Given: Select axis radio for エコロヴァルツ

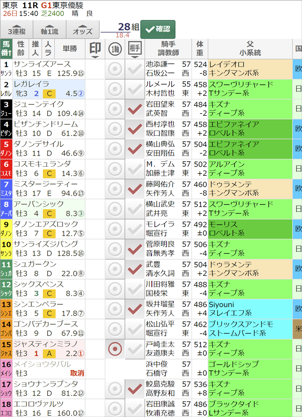Looking at the screenshot, I should [x=115, y=408].
